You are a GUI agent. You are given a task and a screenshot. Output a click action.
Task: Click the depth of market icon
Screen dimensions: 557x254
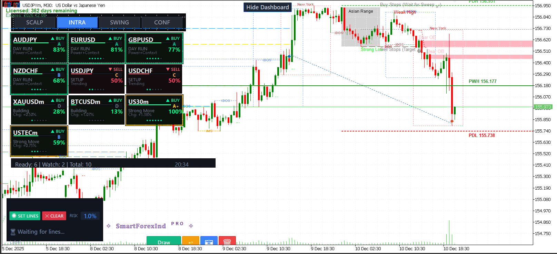pyautogui.click(x=7, y=5)
